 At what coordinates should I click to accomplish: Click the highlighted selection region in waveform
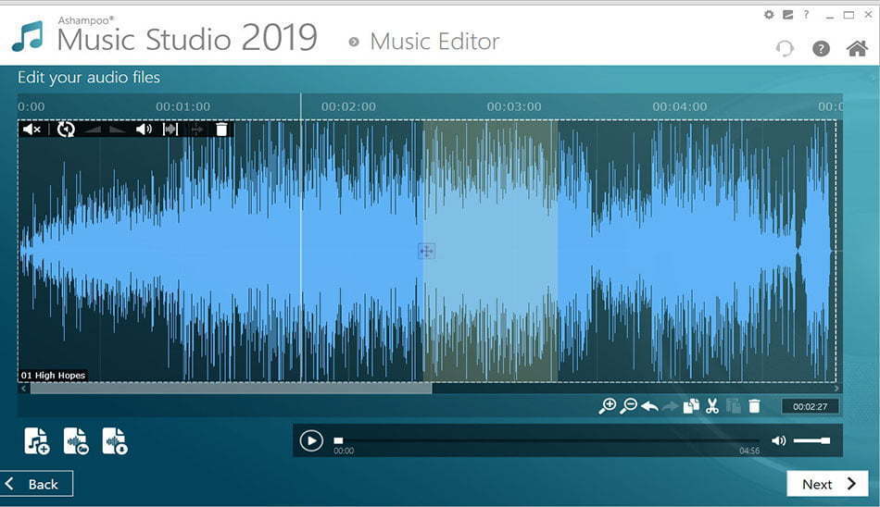point(491,251)
